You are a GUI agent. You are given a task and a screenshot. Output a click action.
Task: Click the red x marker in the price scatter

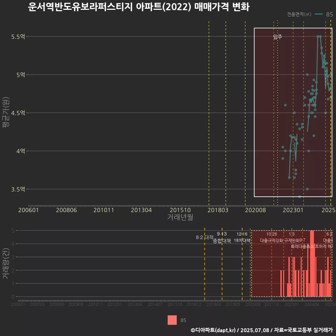[311, 105]
